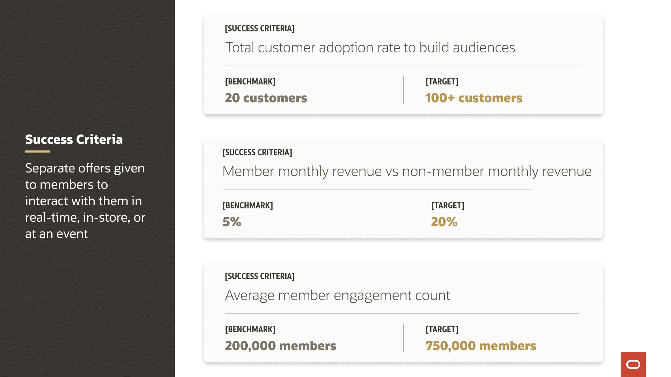671x377 pixels.
Task: Click the '750,000 members' target value
Action: [x=481, y=346]
